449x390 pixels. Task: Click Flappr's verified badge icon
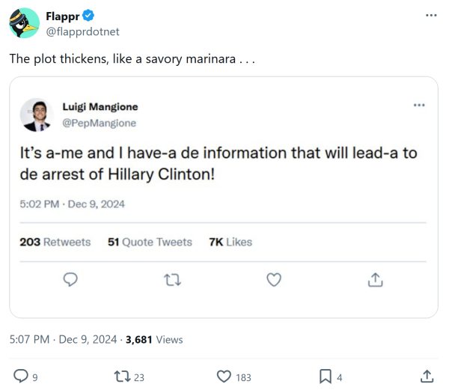tap(88, 16)
